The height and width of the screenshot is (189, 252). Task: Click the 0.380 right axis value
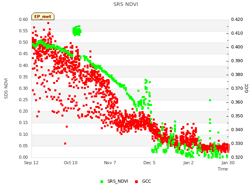[237, 75]
